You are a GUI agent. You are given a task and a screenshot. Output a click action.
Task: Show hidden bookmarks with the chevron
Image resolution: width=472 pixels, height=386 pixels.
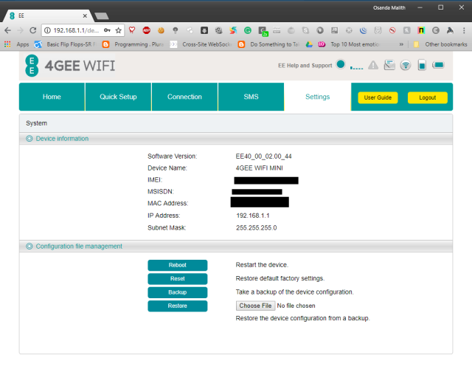point(401,44)
